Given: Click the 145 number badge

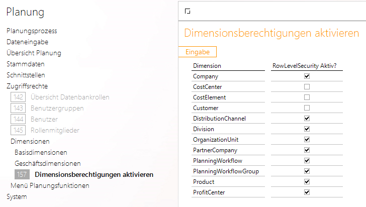Looking at the screenshot, I should (x=18, y=130).
